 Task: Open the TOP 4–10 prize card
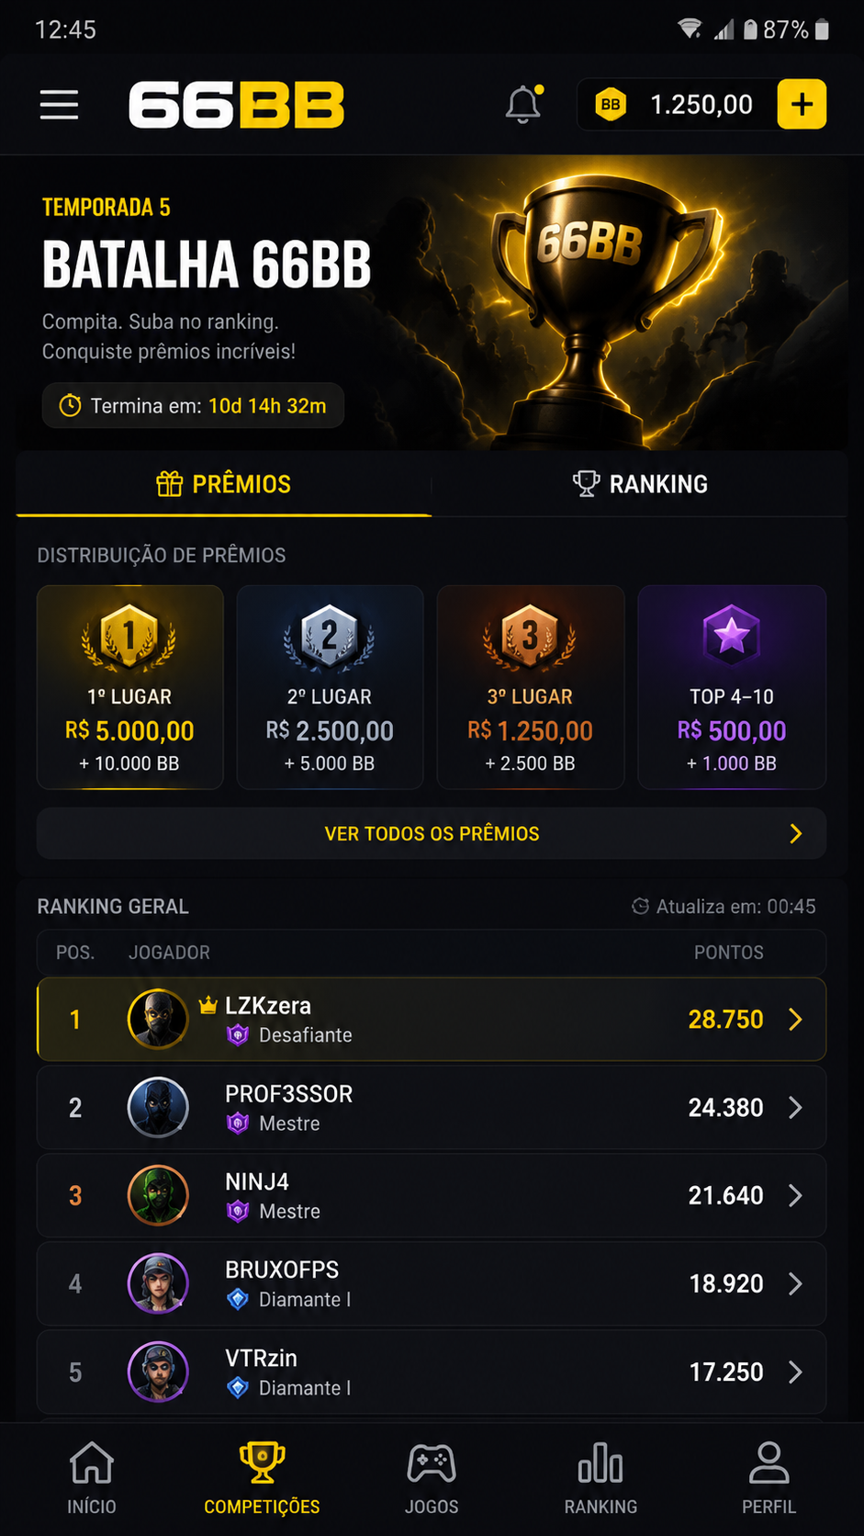[732, 687]
